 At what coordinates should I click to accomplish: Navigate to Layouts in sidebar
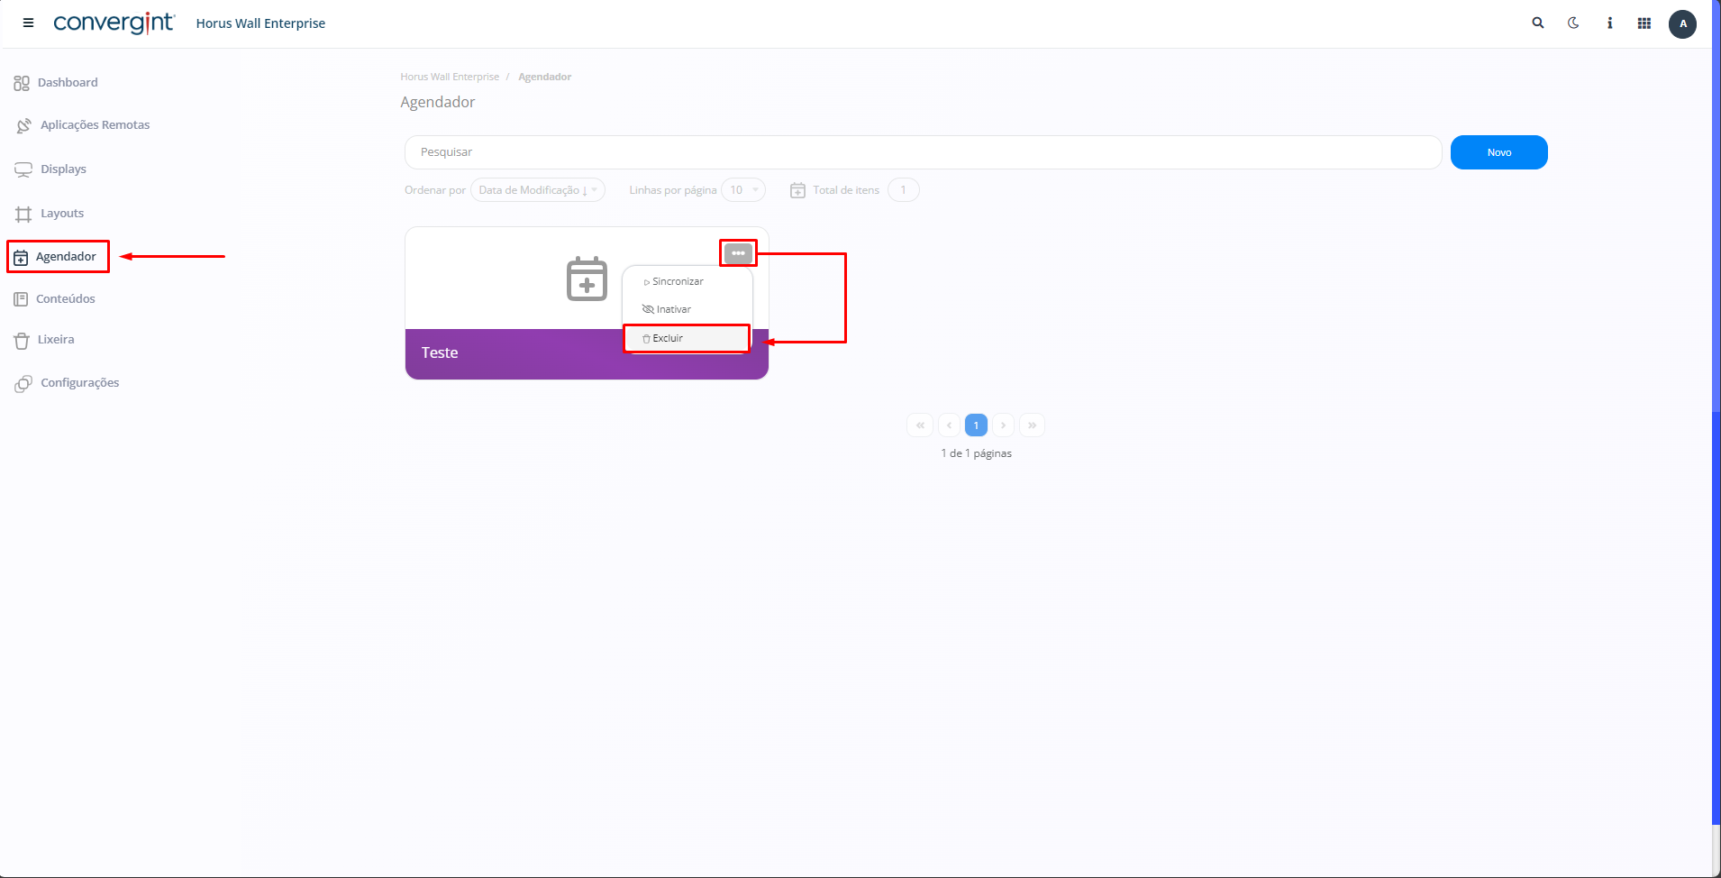(62, 214)
